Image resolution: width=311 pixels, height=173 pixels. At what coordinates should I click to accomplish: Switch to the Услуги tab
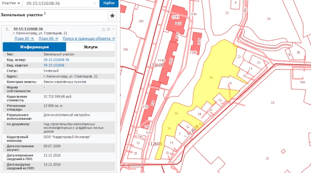pyautogui.click(x=91, y=47)
